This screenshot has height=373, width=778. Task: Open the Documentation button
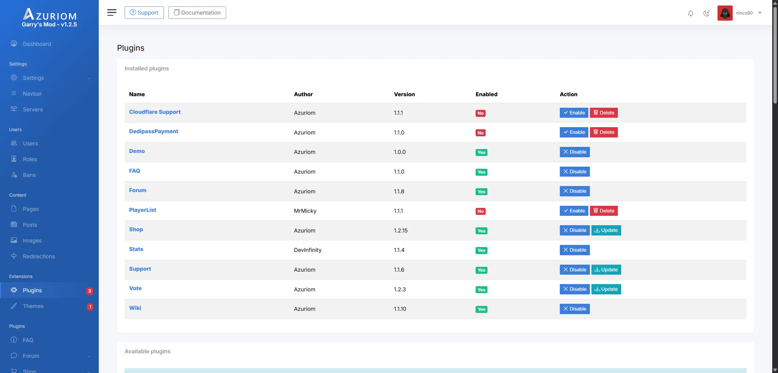tap(197, 12)
